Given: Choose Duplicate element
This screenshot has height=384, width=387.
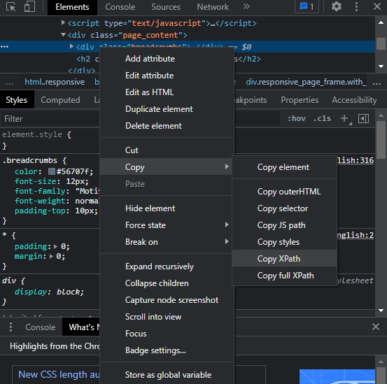Looking at the screenshot, I should point(167,109).
